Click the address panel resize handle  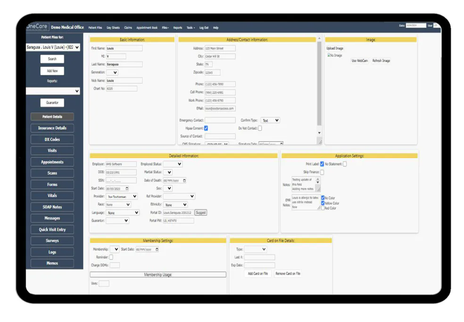320,142
